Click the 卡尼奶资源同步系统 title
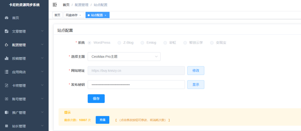The height and width of the screenshot is (131, 301). click(x=24, y=5)
